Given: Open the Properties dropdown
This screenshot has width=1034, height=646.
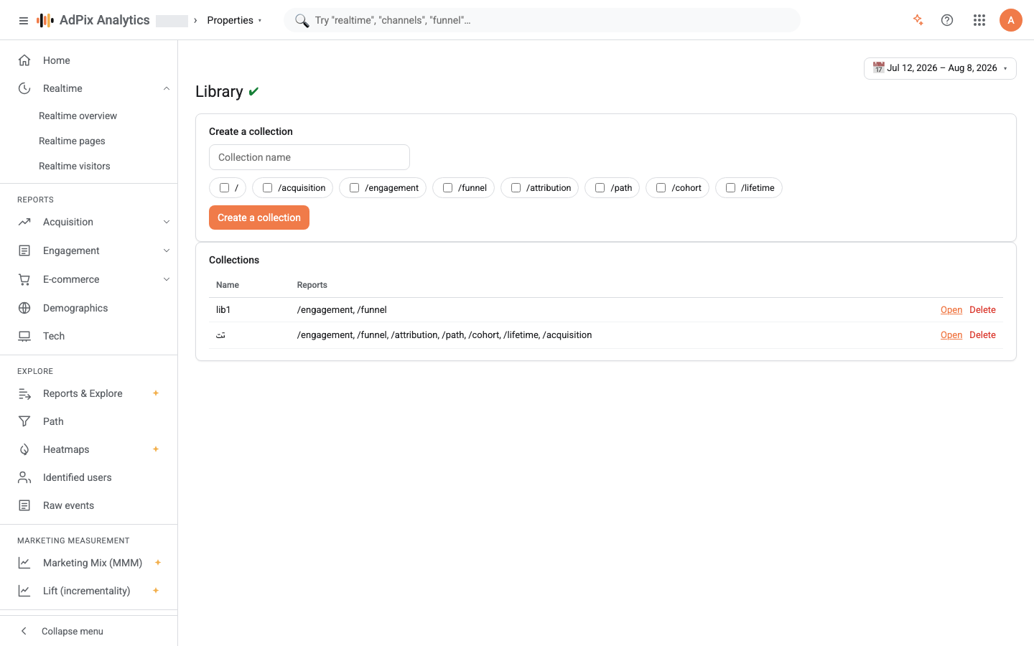Looking at the screenshot, I should click(x=234, y=20).
